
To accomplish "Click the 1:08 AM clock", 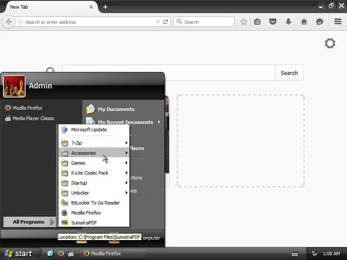I will click(x=331, y=253).
